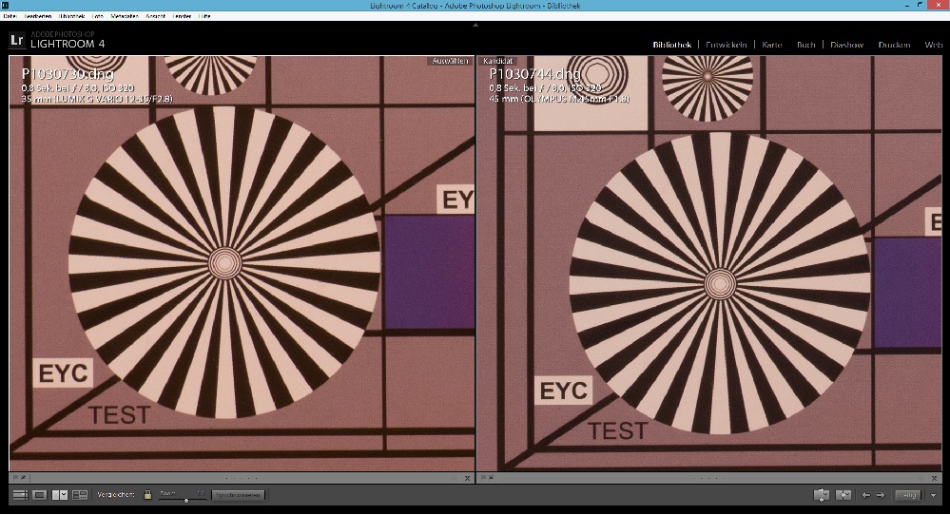Image resolution: width=950 pixels, height=515 pixels.
Task: Toggle the link focus lock icon
Action: click(147, 495)
